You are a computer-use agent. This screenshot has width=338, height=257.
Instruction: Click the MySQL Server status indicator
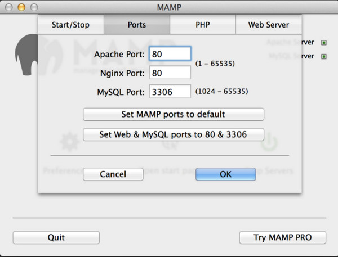pyautogui.click(x=324, y=56)
